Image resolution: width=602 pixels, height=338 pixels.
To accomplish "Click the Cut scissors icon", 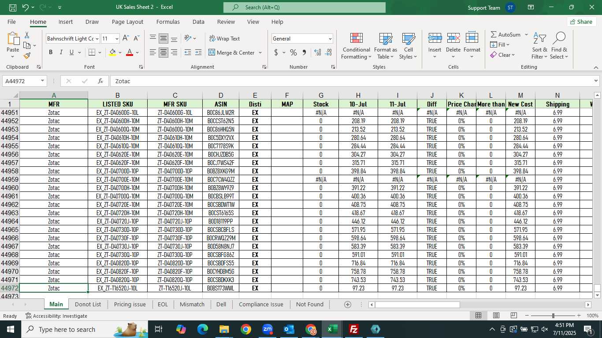I will [x=27, y=35].
